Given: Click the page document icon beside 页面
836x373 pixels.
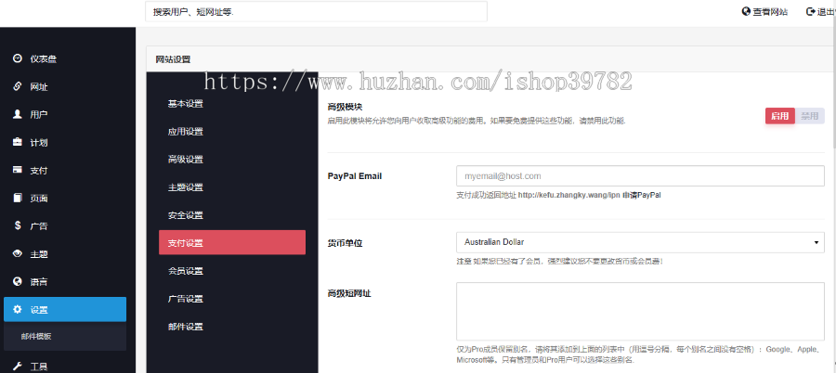Looking at the screenshot, I should click(17, 198).
